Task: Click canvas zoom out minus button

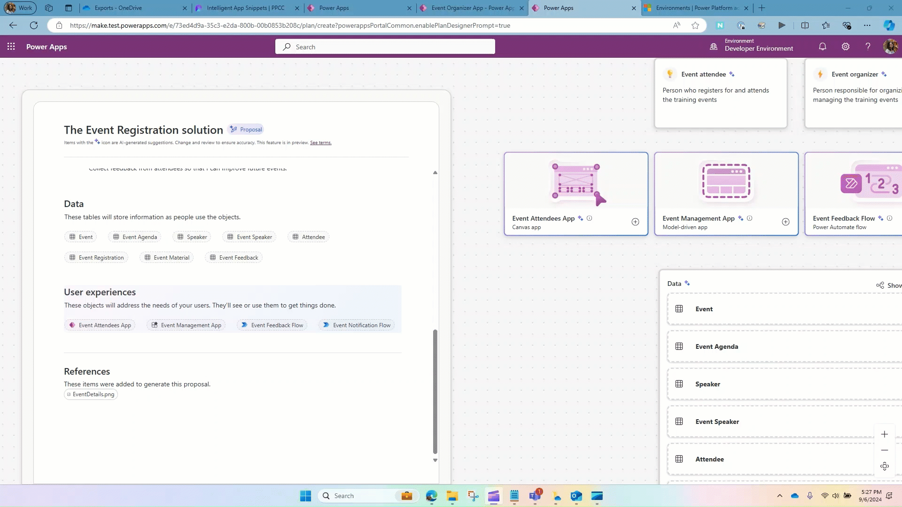Action: point(885,450)
